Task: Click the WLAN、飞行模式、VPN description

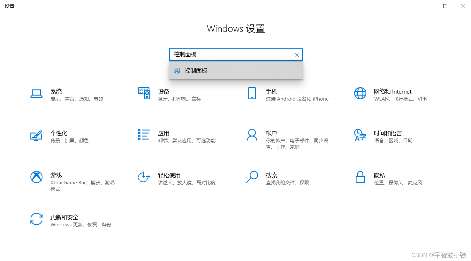Action: (x=401, y=99)
